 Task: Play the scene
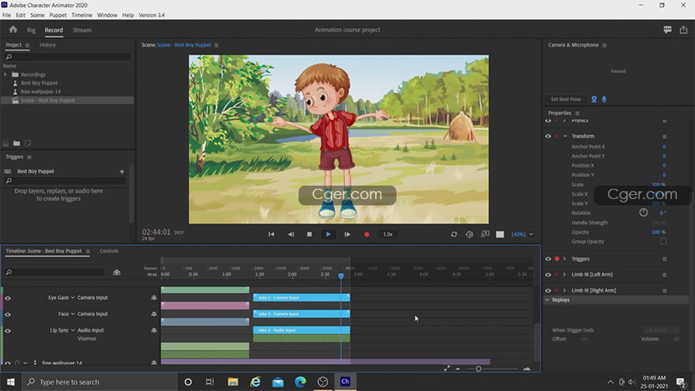point(329,234)
